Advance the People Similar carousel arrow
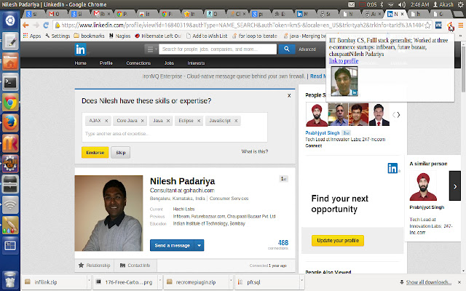Screen dimensions: 466x291 pos(399,115)
